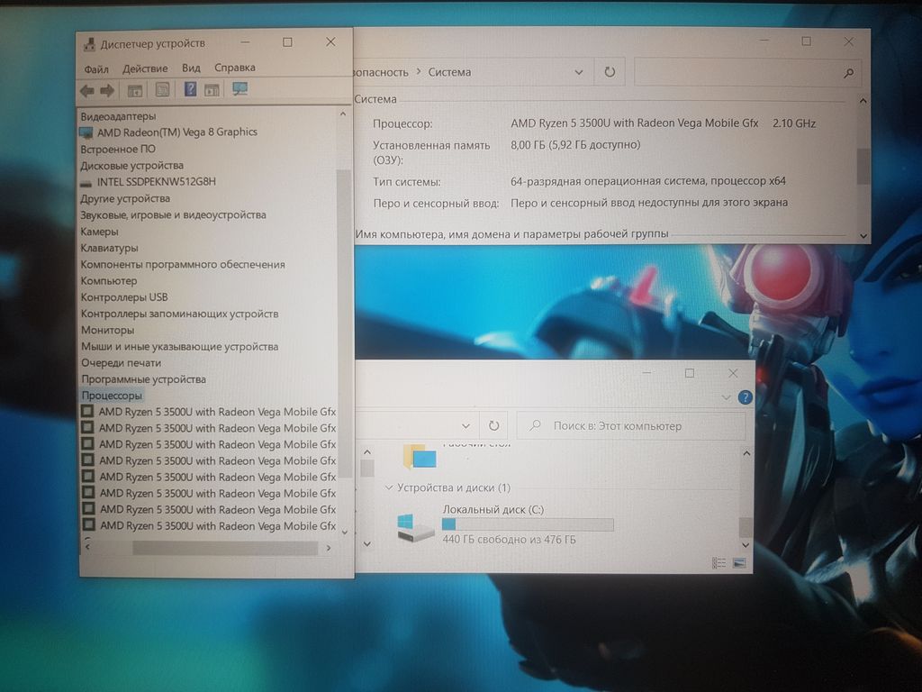Open Explorer help question mark icon
The height and width of the screenshot is (692, 922).
(745, 397)
